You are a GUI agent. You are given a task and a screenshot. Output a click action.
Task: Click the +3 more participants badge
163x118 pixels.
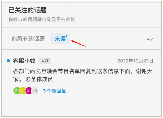35,91
